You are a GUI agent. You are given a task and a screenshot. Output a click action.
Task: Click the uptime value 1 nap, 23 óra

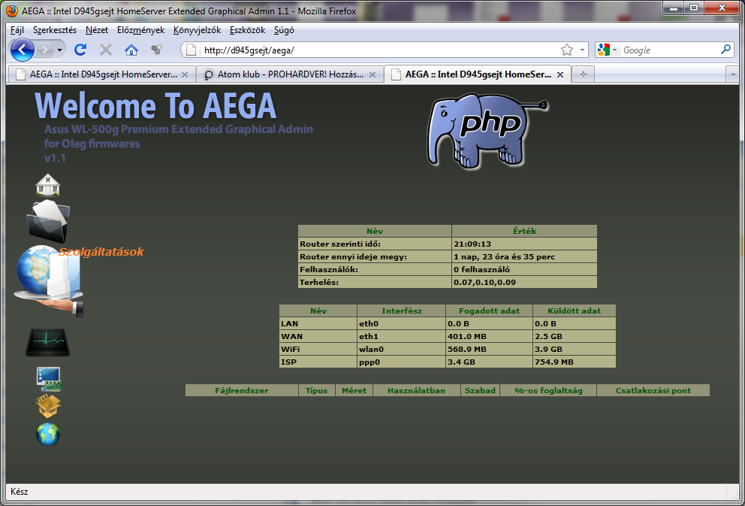(524, 257)
